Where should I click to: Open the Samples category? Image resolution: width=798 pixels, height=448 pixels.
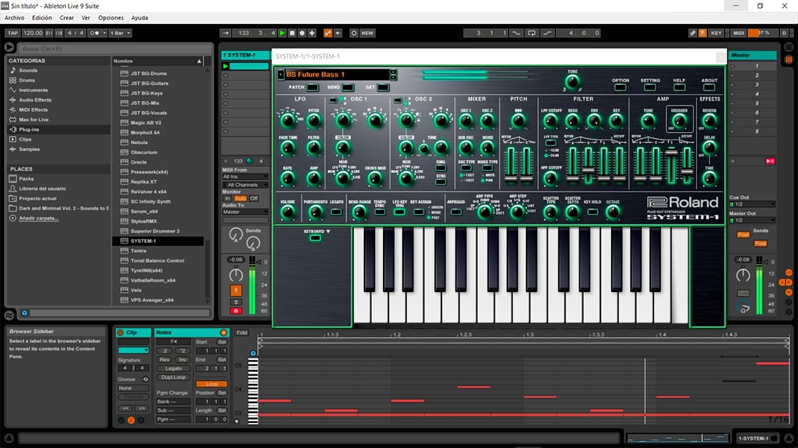pyautogui.click(x=29, y=149)
